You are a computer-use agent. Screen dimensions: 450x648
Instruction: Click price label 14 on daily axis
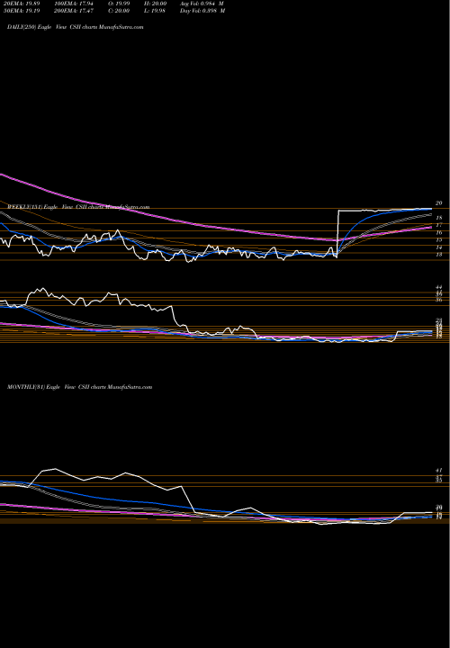[x=439, y=247]
